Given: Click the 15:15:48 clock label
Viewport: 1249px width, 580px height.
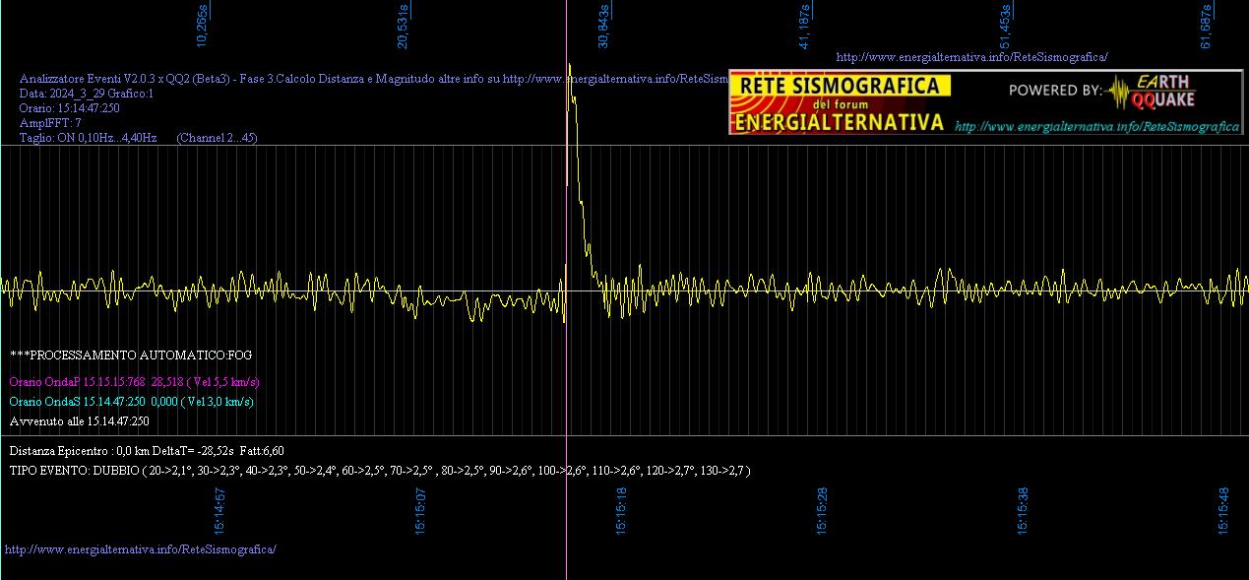Looking at the screenshot, I should tap(1224, 511).
